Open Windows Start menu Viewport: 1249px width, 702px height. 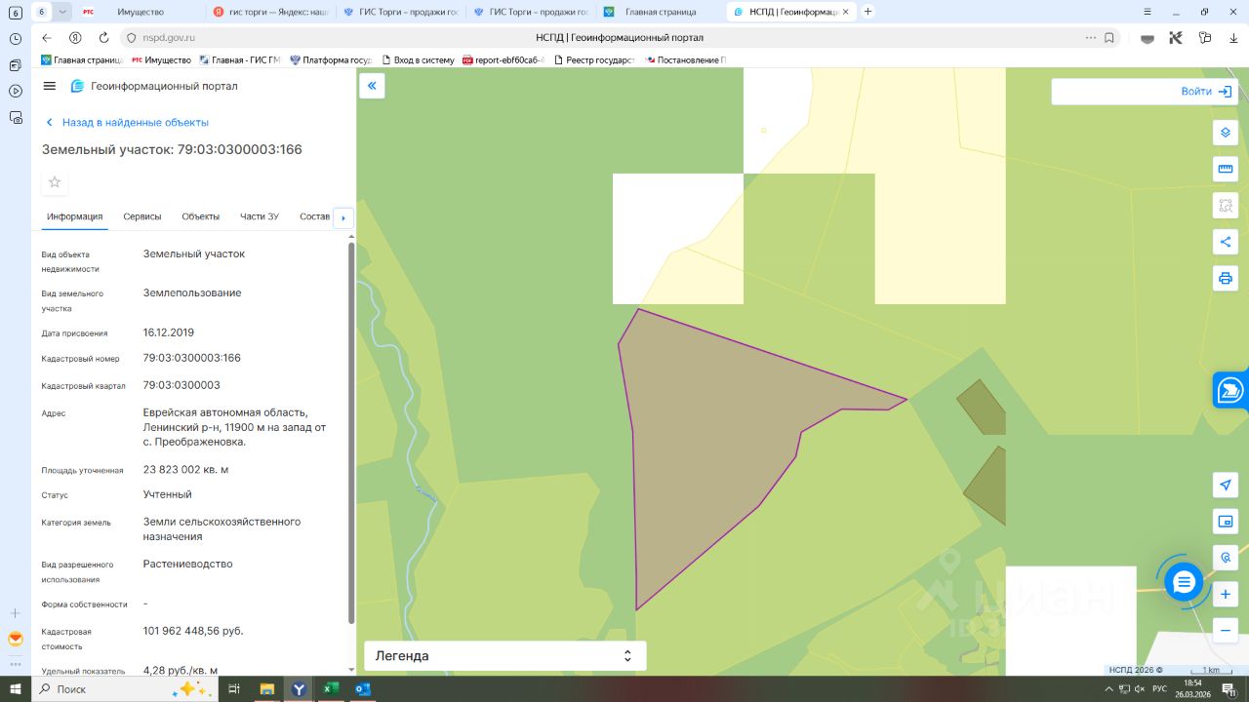coord(16,689)
